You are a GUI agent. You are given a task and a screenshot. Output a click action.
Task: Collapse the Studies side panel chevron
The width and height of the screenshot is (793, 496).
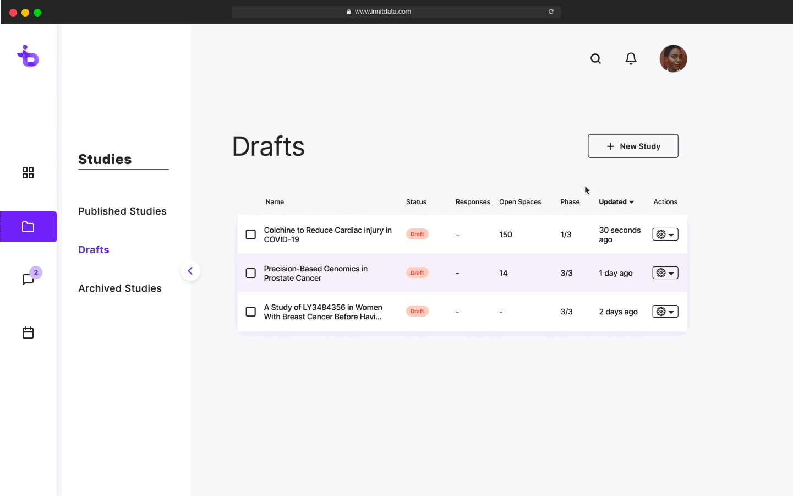pos(190,271)
